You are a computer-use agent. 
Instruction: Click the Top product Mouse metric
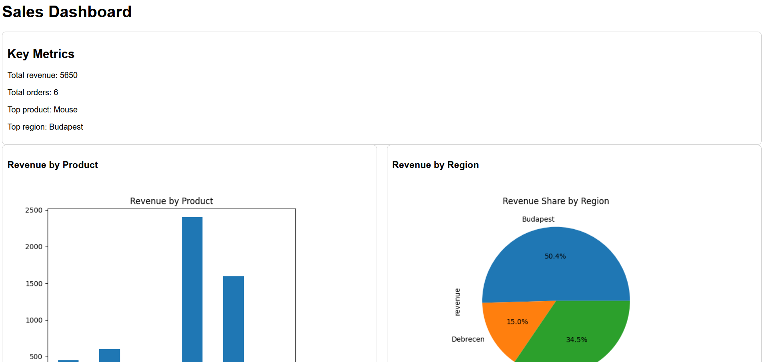[x=42, y=110]
